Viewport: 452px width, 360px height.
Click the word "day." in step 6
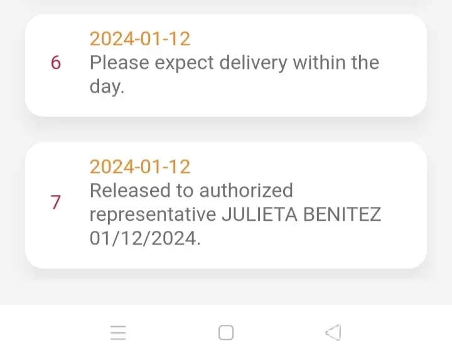click(107, 87)
